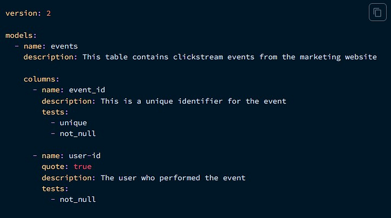This screenshot has height=218, width=391.
Task: Click the version number 2
Action: 49,13
